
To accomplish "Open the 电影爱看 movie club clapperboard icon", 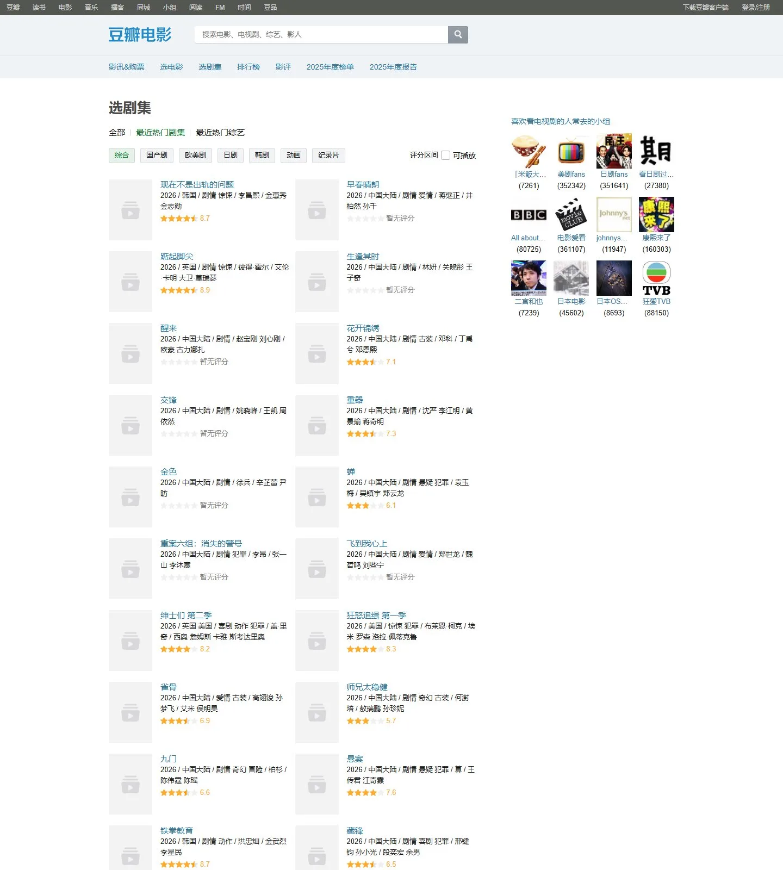I will (x=571, y=215).
